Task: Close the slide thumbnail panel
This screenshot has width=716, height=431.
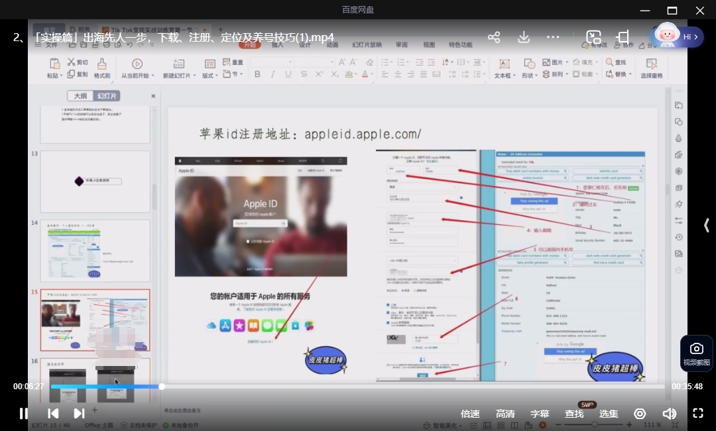Action: 153,96
